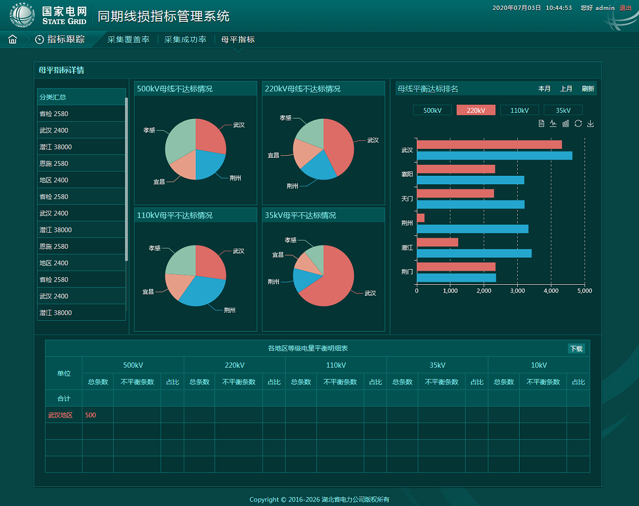The image size is (639, 506).
Task: Click 孝感 slice in 35kV pie chart
Action: coord(316,256)
